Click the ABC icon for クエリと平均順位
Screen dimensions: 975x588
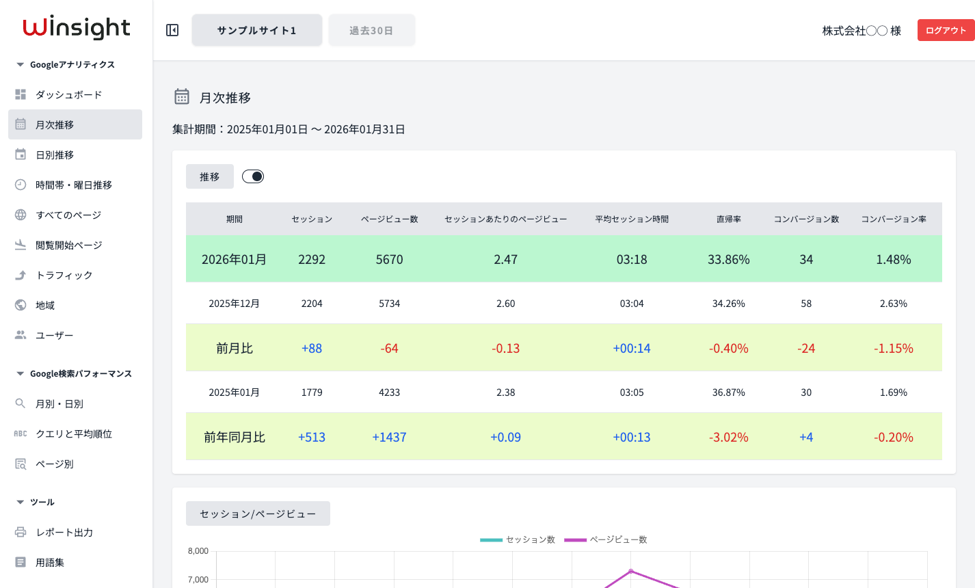pos(21,433)
